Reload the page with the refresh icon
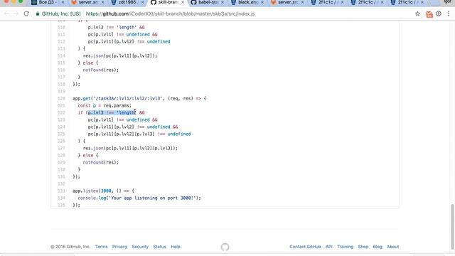 coord(26,14)
